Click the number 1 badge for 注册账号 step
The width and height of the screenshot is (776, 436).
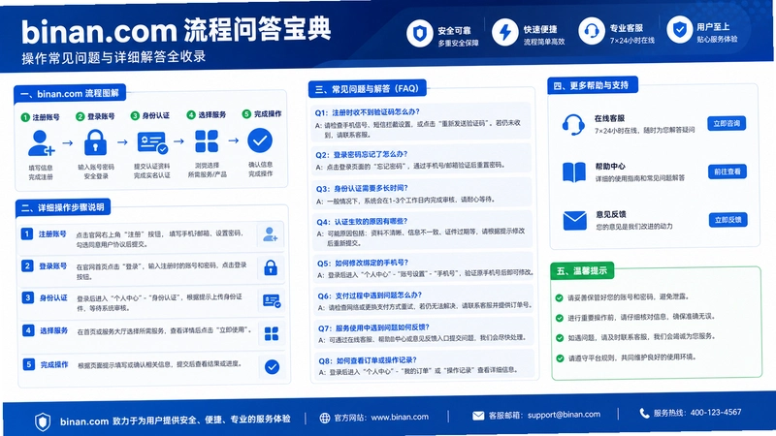[27, 234]
